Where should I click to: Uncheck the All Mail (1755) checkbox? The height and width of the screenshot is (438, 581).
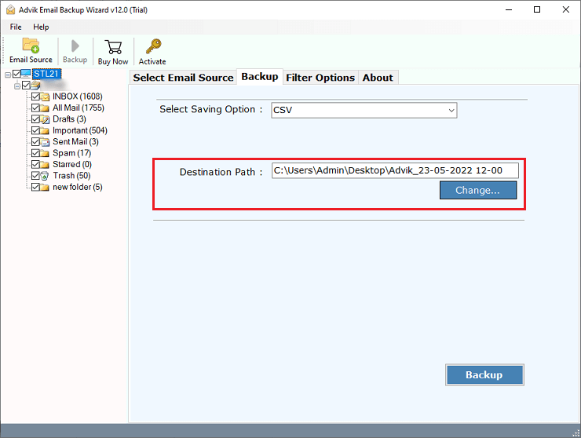(x=35, y=108)
